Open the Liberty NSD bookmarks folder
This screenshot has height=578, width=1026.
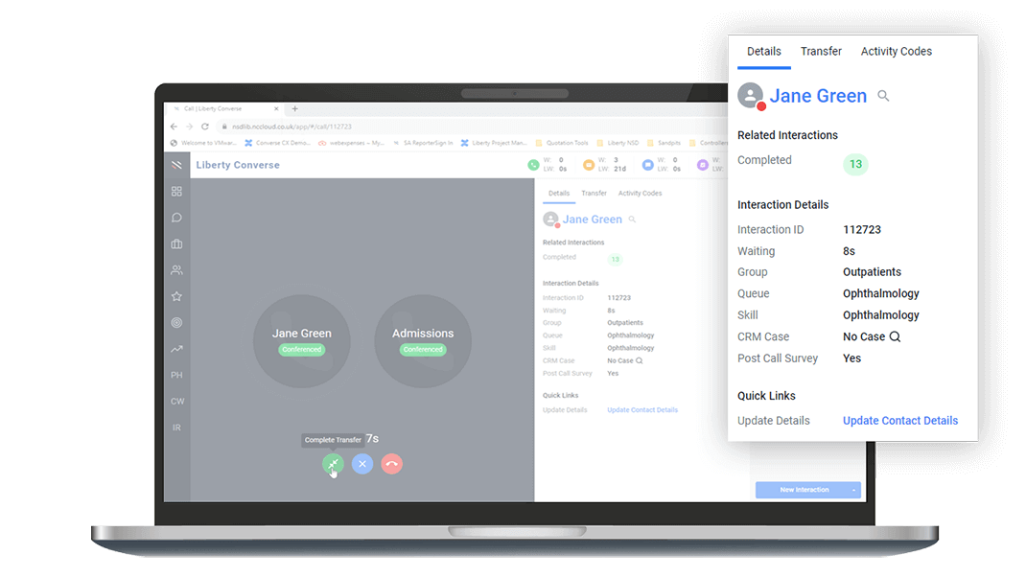[x=624, y=141]
